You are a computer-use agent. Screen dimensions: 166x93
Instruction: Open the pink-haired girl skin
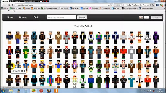[123, 67]
